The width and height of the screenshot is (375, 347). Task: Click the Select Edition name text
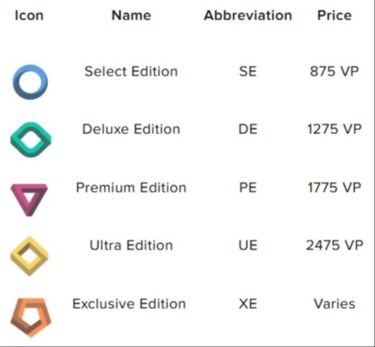pyautogui.click(x=131, y=72)
